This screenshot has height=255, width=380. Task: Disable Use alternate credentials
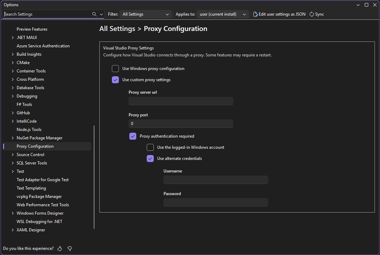click(150, 158)
